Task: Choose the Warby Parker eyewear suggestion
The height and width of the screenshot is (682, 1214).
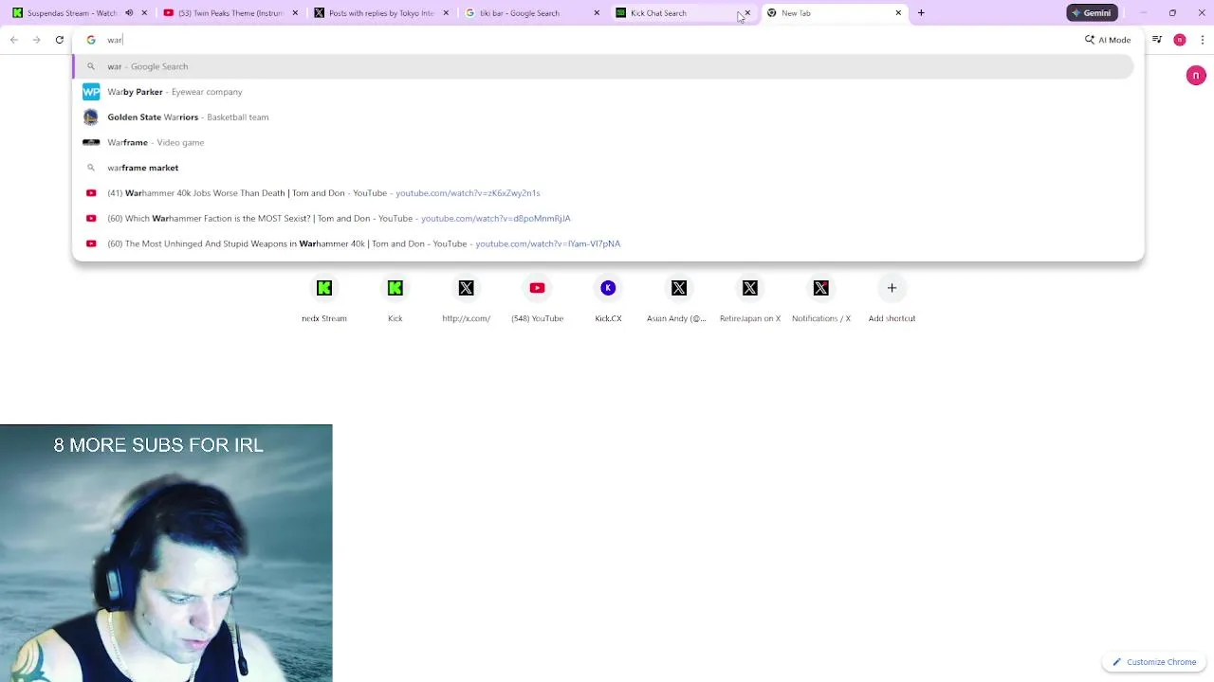Action: 603,92
